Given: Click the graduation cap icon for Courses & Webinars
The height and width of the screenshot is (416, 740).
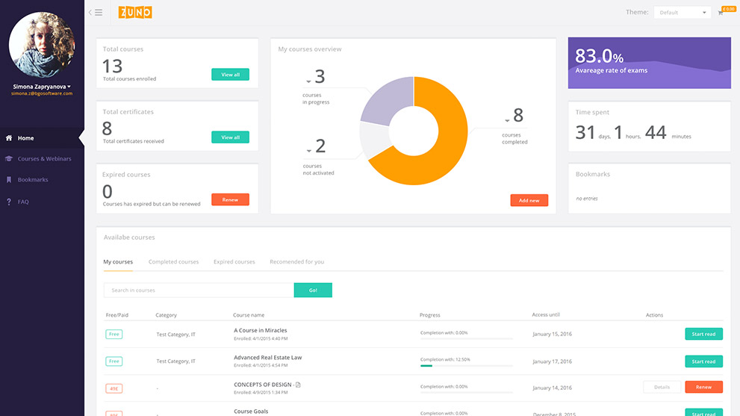Looking at the screenshot, I should (9, 158).
